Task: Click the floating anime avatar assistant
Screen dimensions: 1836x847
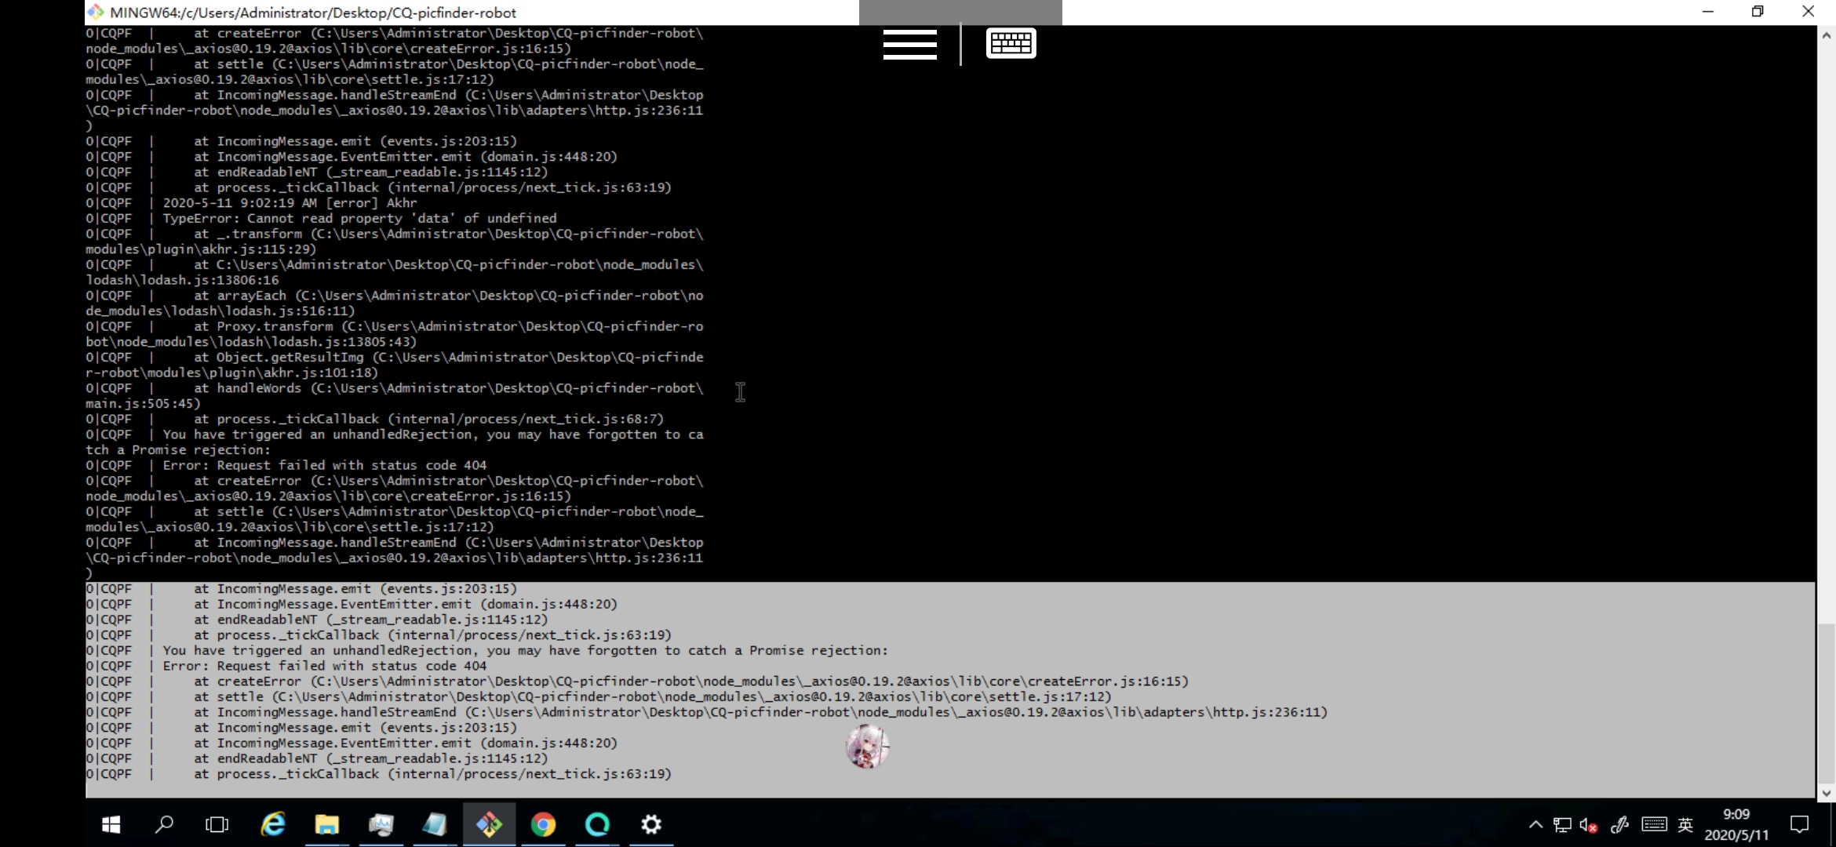Action: (x=866, y=747)
